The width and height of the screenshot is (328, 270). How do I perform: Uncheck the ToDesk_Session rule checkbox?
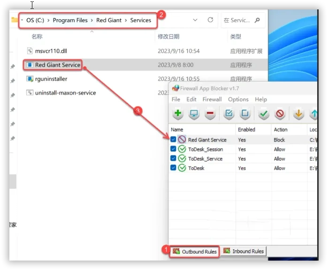click(x=173, y=149)
